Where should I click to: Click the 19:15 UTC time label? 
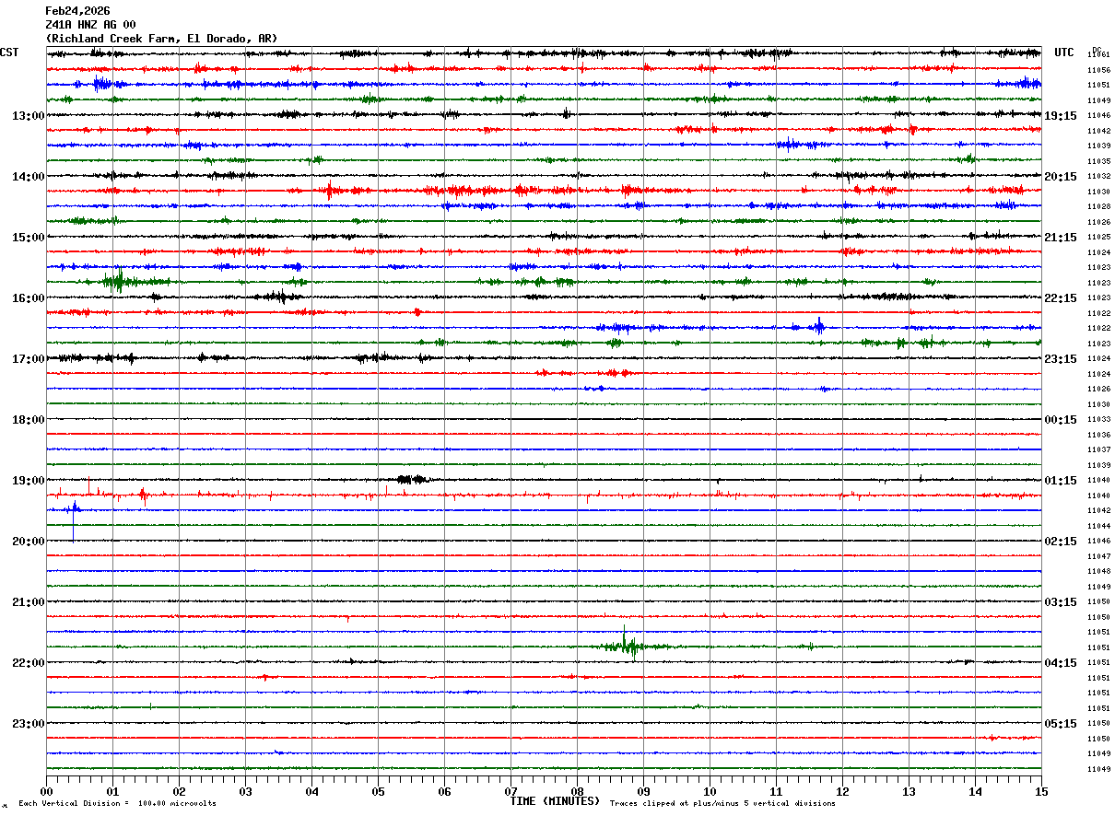coord(1061,116)
